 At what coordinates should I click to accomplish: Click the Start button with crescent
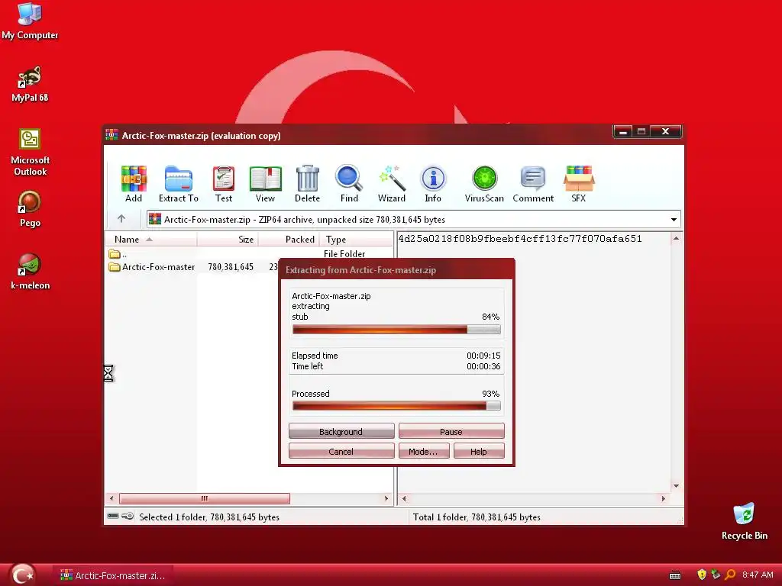pyautogui.click(x=23, y=575)
